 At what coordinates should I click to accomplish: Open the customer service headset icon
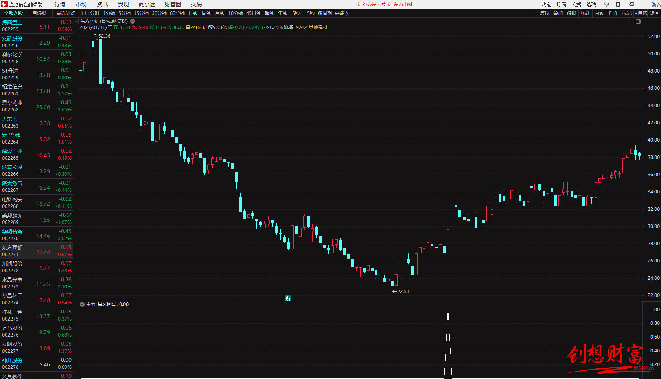tap(606, 4)
